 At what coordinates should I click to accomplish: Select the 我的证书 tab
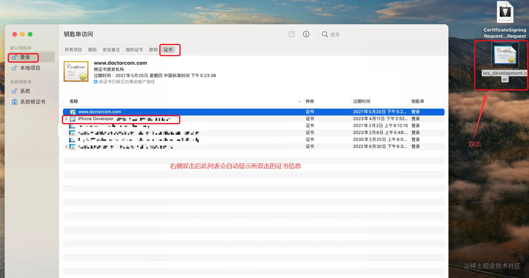(134, 50)
